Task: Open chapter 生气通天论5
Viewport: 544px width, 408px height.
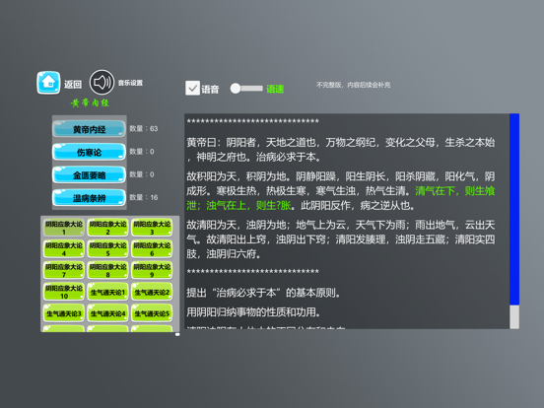Action: (x=152, y=313)
